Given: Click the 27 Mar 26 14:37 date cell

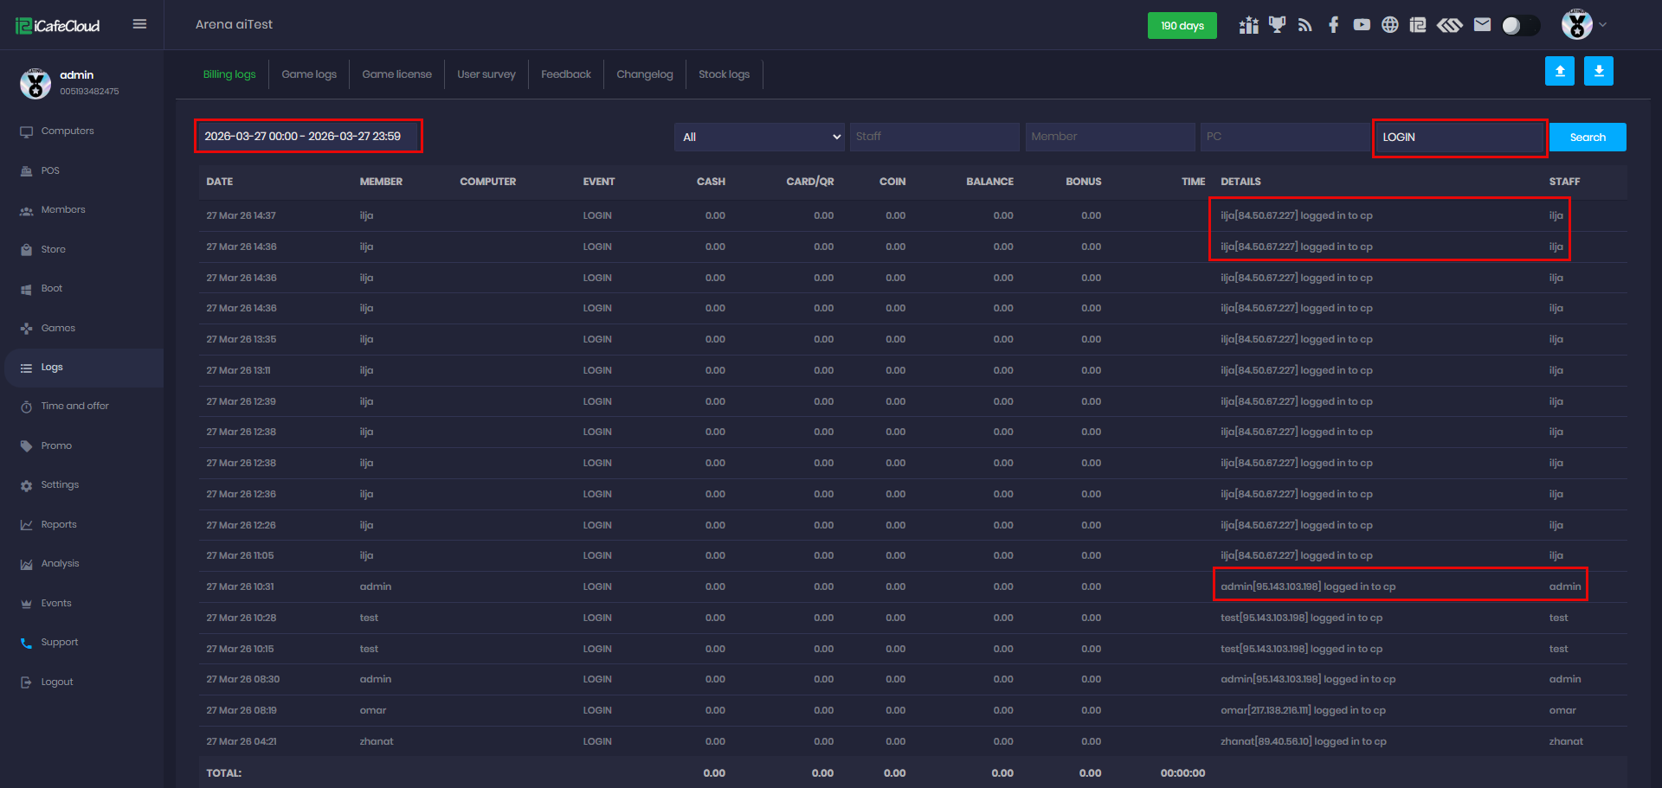Looking at the screenshot, I should point(241,215).
